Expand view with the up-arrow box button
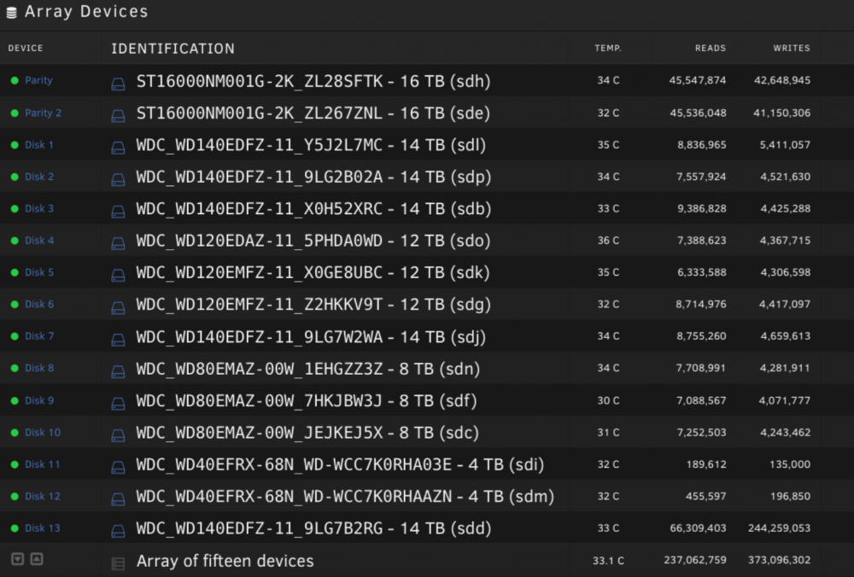Image resolution: width=854 pixels, height=577 pixels. 37,559
